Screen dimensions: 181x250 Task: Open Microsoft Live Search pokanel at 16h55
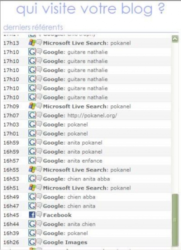click(x=87, y=170)
